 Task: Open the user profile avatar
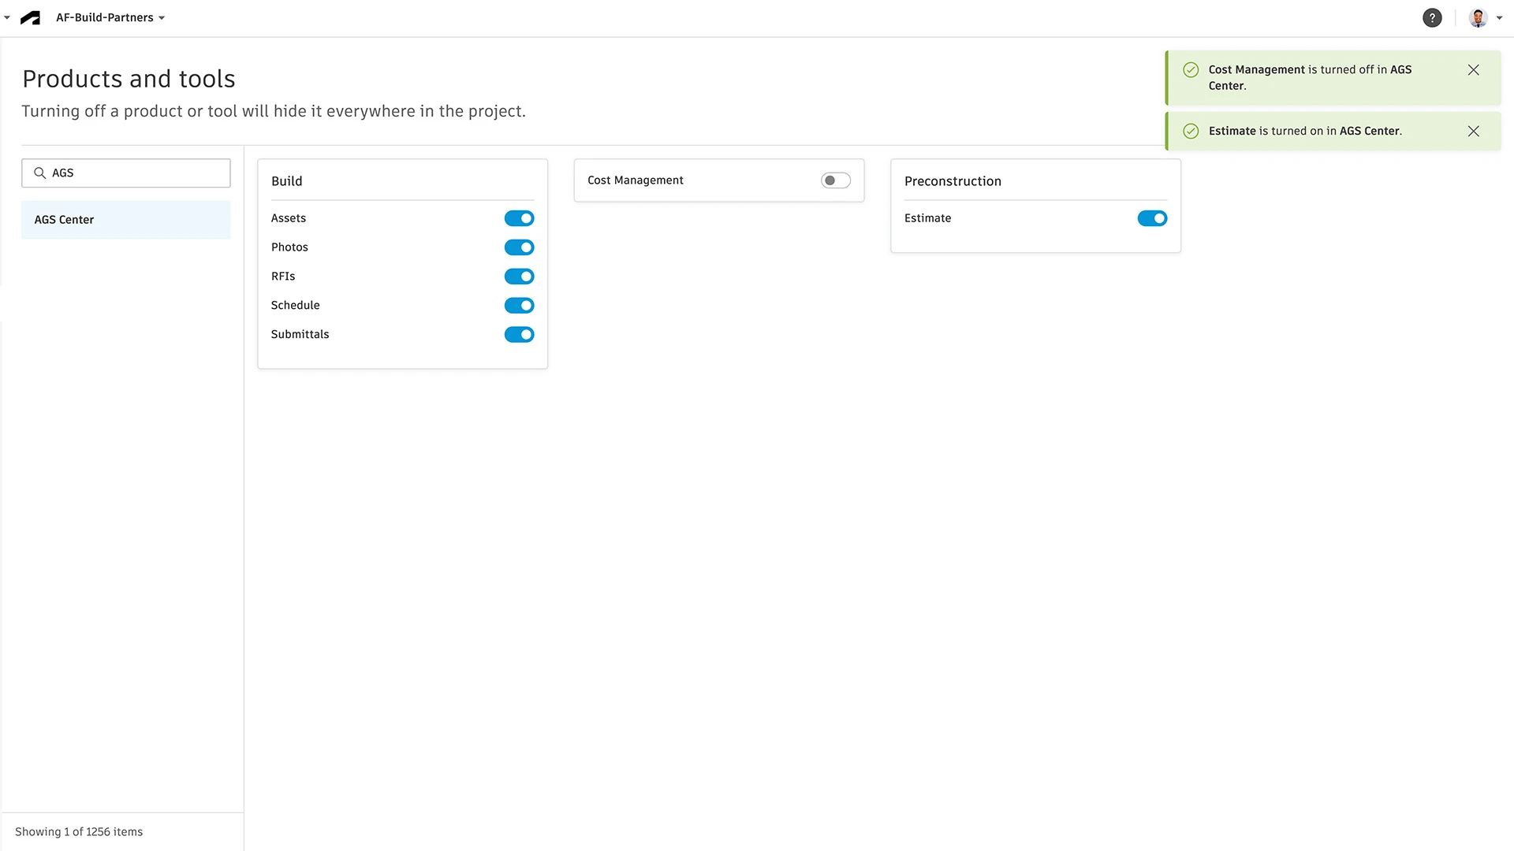(x=1478, y=17)
